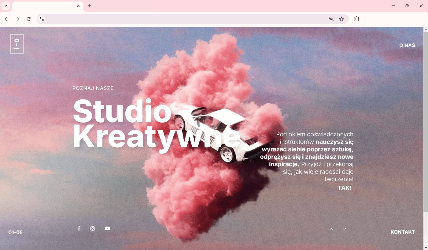Expand the tab search dropdown
The width and height of the screenshot is (428, 250).
(6, 6)
